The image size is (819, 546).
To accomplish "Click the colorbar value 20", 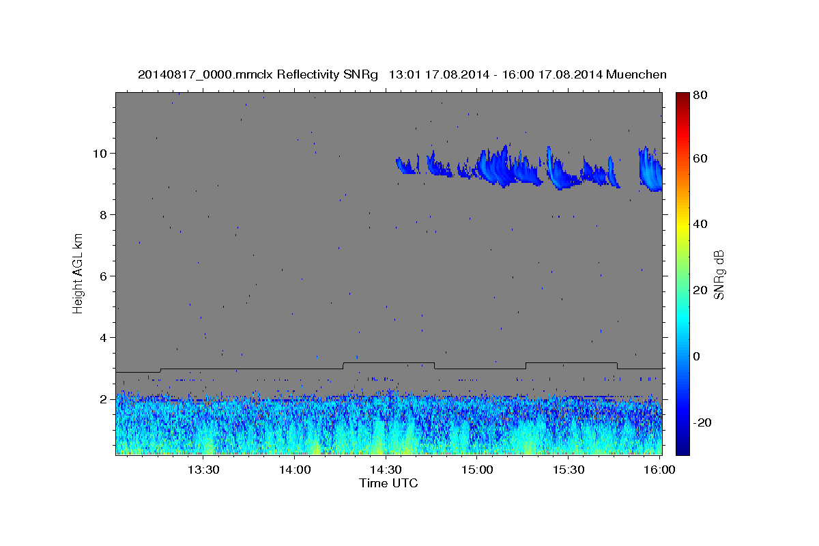I will (702, 290).
